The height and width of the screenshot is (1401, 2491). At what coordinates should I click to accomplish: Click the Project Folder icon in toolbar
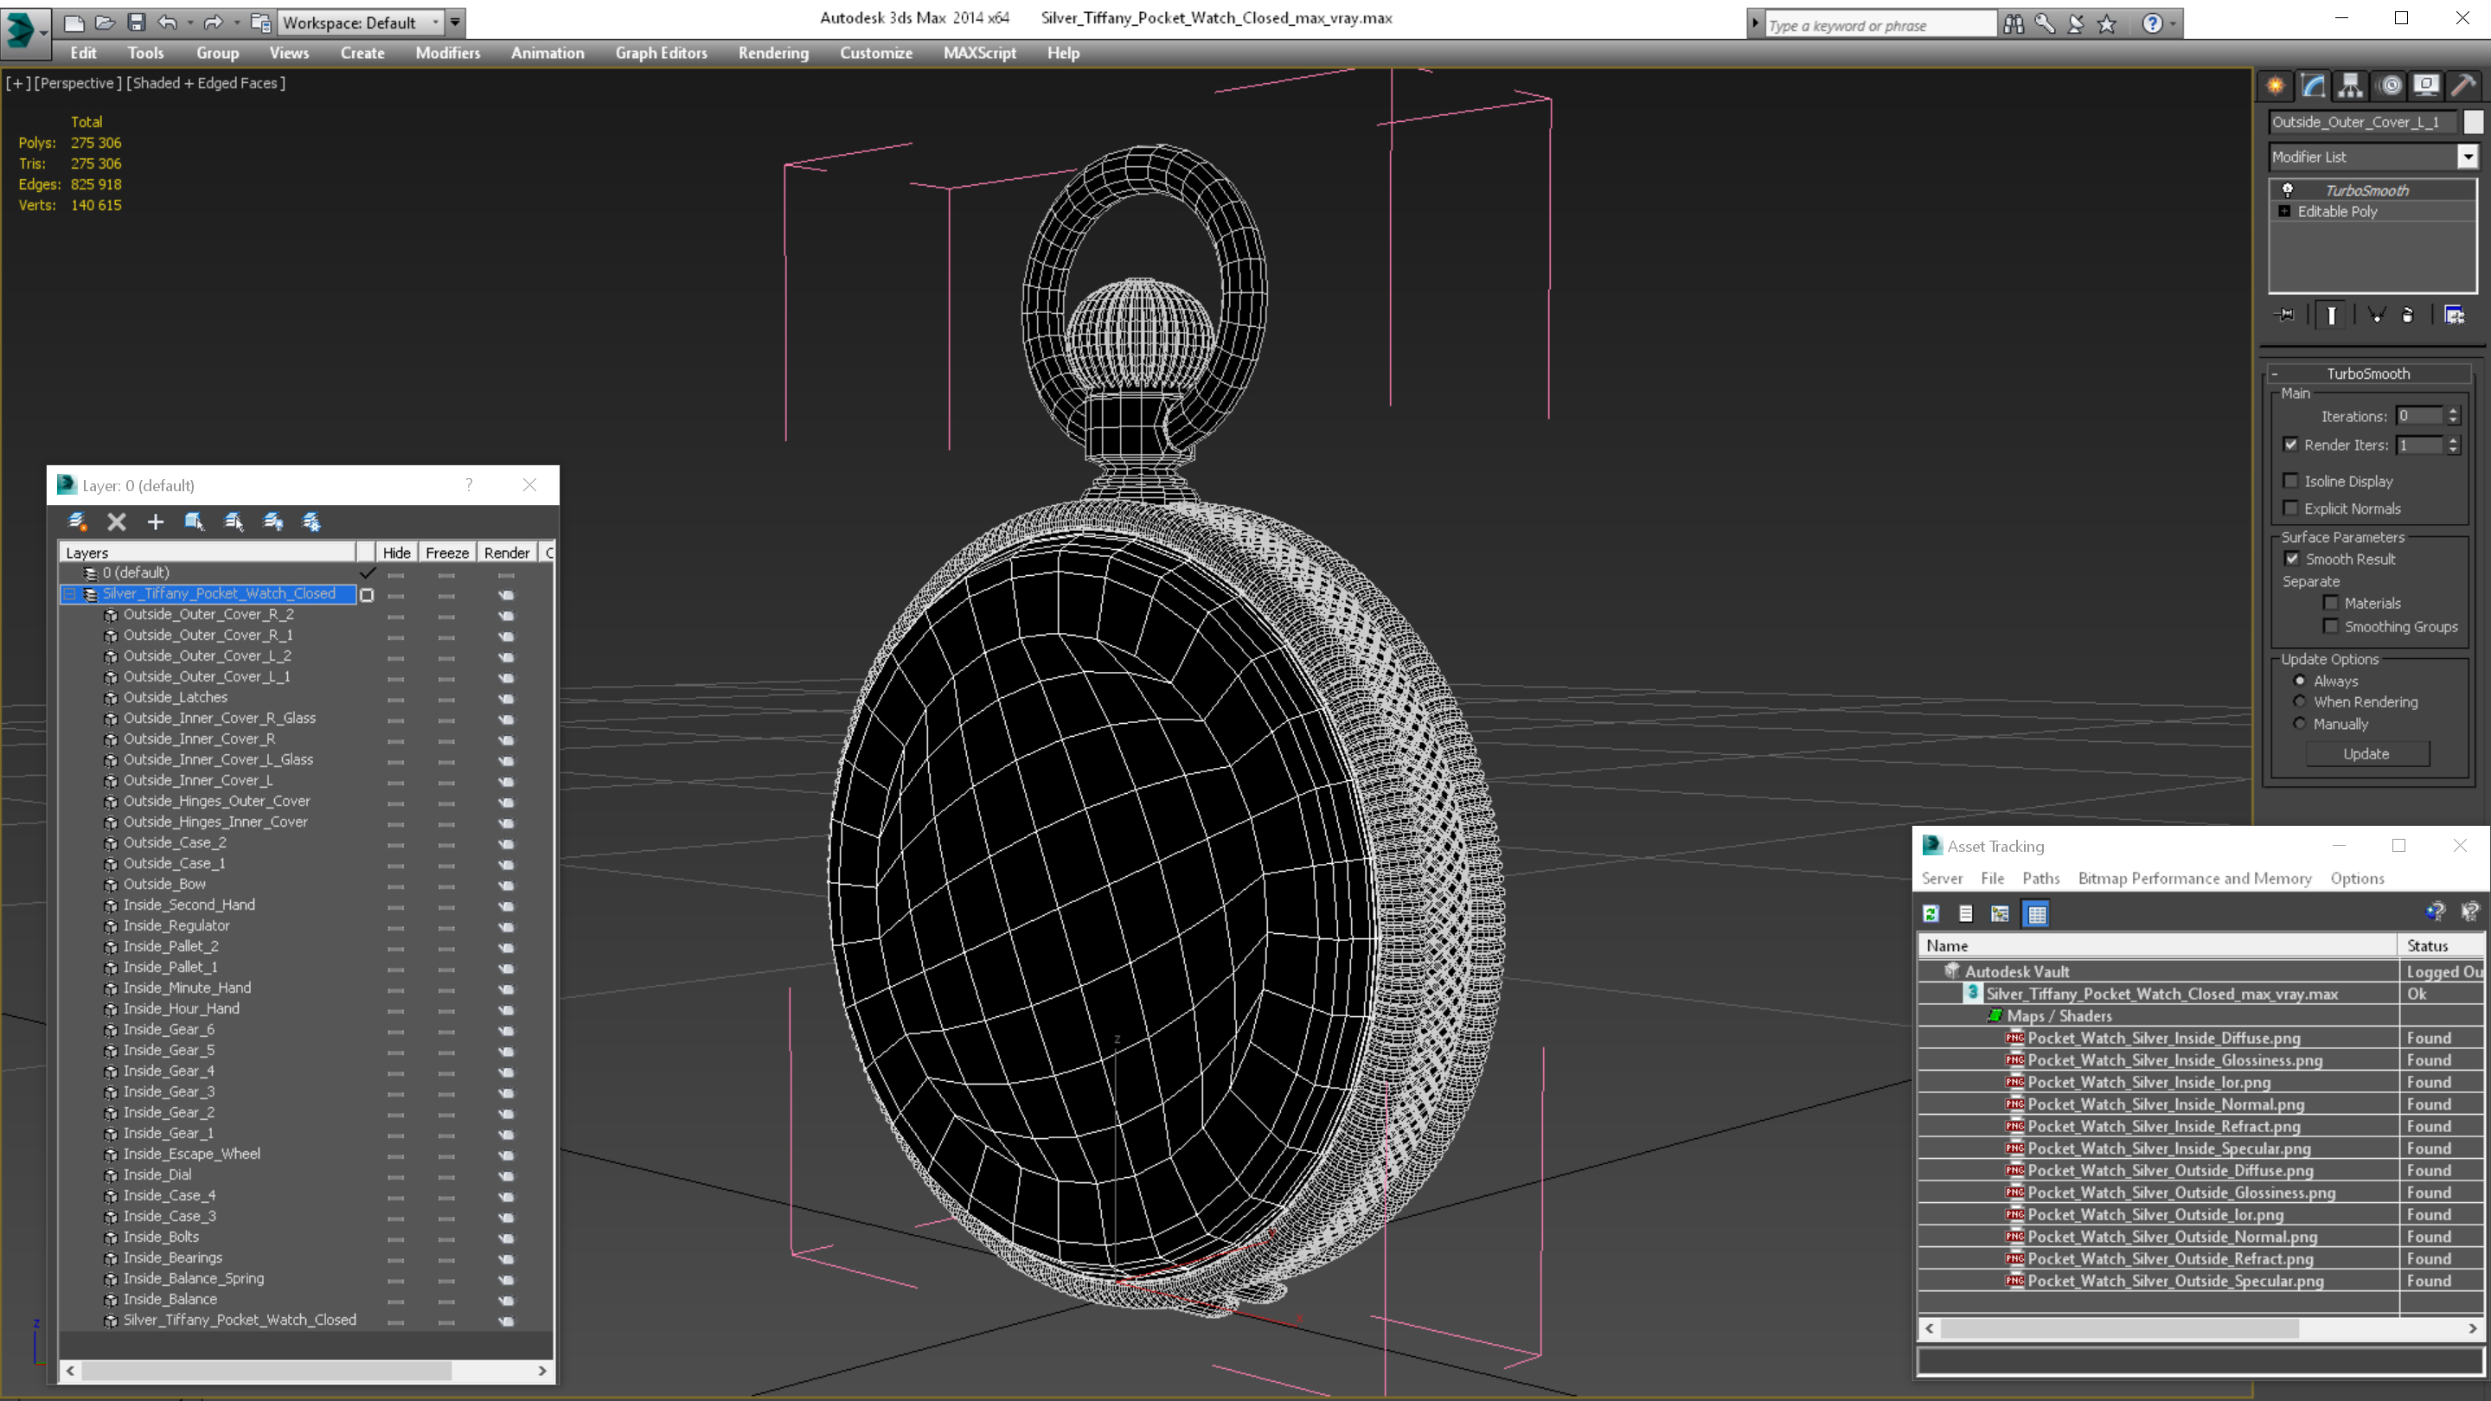260,22
